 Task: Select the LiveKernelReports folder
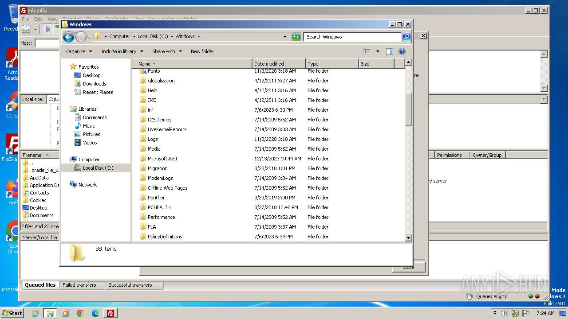167,129
